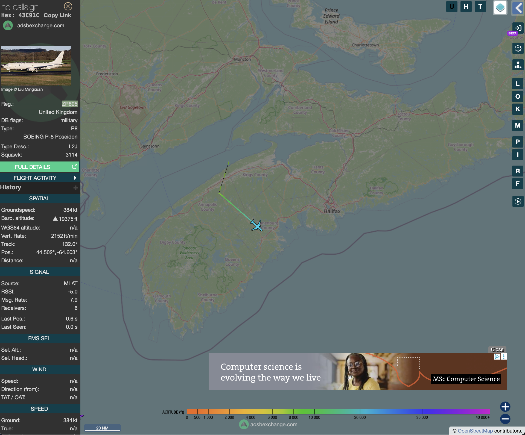The image size is (525, 435).
Task: Toggle U button on map toolbar
Action: 452,7
